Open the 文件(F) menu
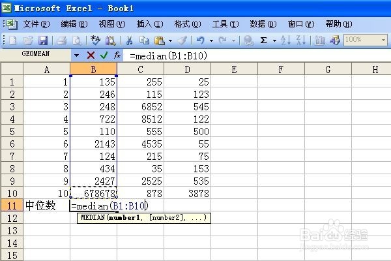Image resolution: width=391 pixels, height=261 pixels. pos(36,24)
